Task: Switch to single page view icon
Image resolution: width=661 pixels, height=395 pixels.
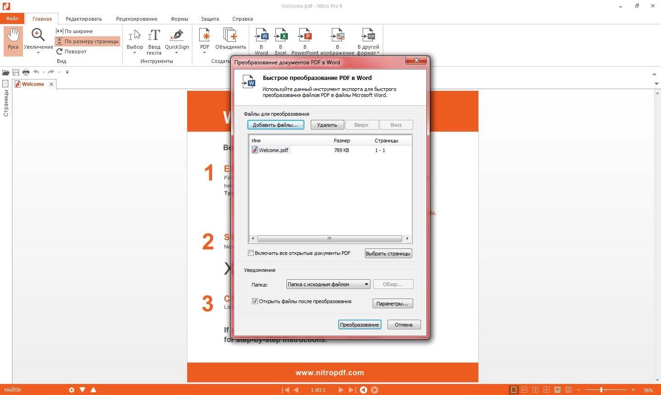Action: point(514,390)
